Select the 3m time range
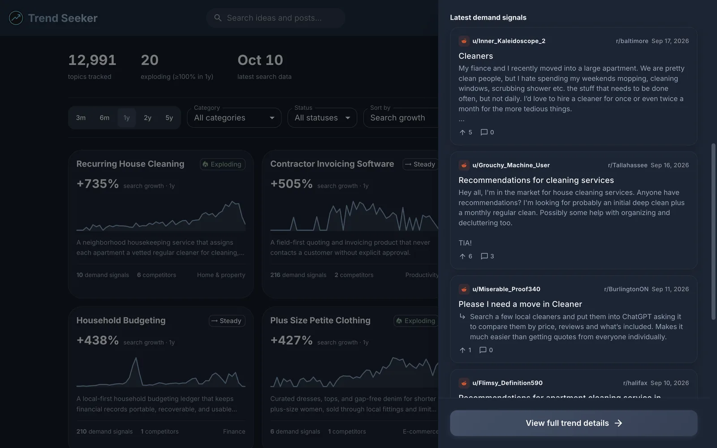The height and width of the screenshot is (448, 717). coord(81,118)
